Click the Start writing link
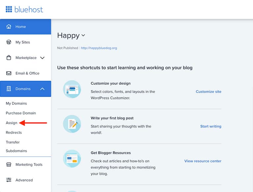This screenshot has width=253, height=192. [x=211, y=126]
